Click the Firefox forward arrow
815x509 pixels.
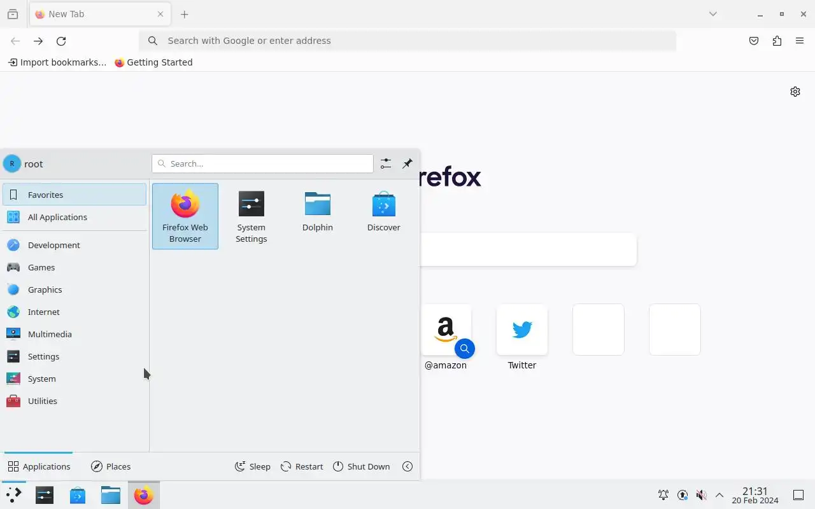tap(38, 41)
